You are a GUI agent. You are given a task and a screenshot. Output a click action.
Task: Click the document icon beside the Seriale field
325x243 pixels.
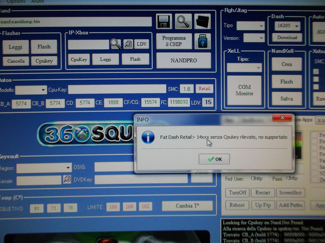point(67,179)
